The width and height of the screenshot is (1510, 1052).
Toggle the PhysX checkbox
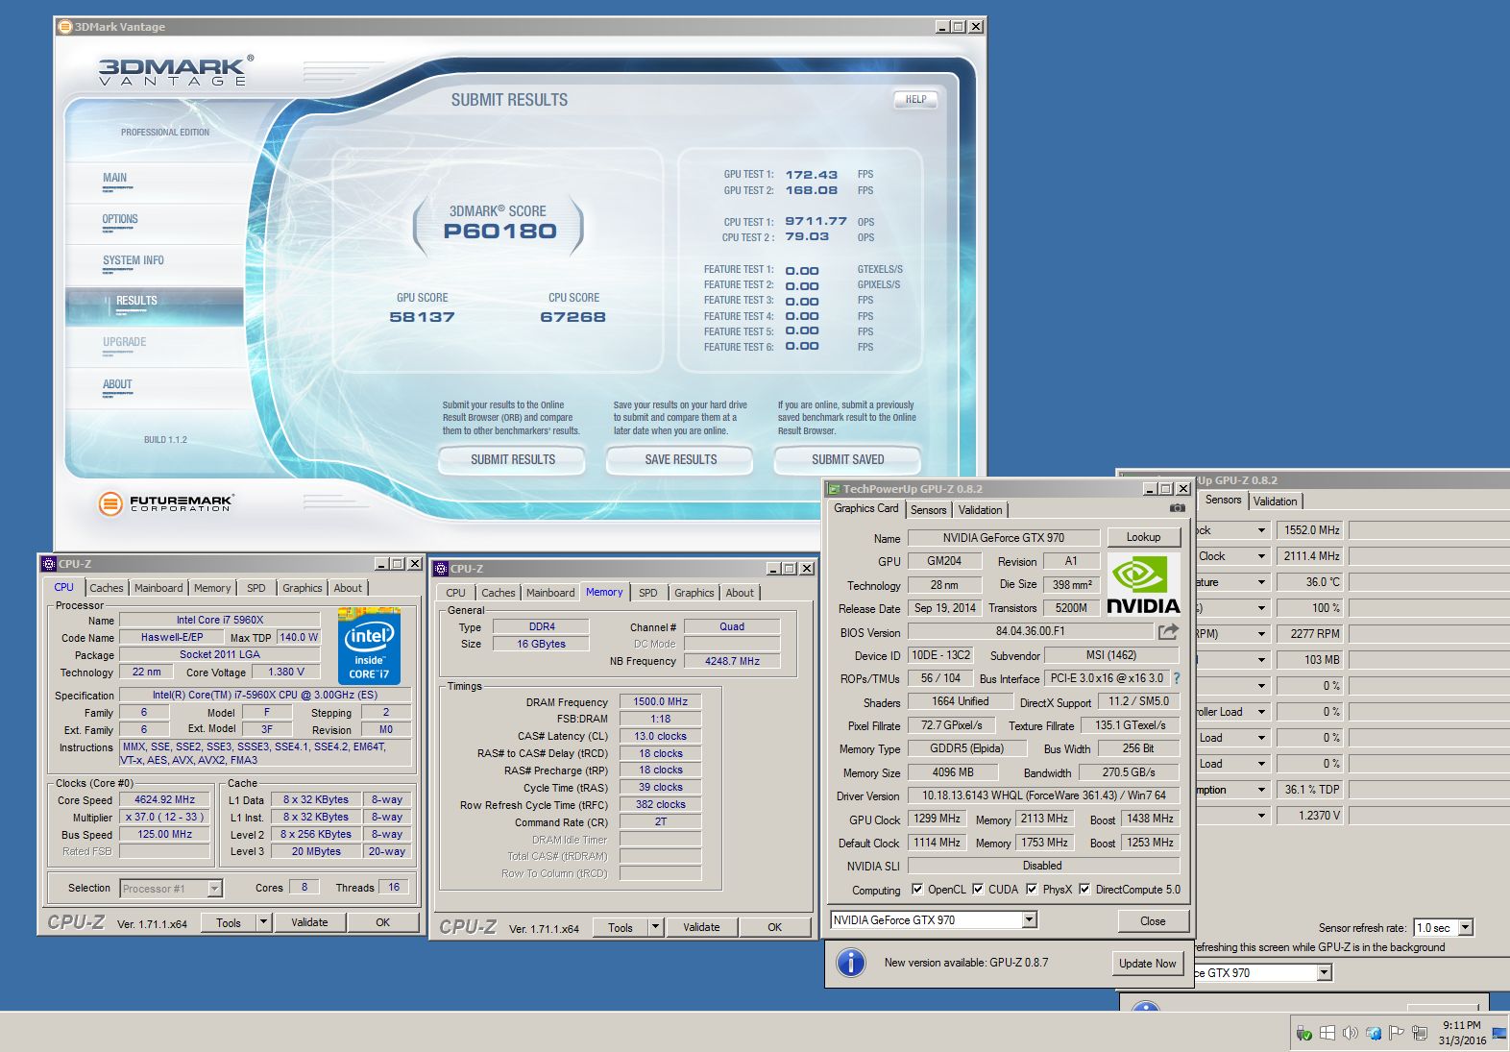point(1032,890)
